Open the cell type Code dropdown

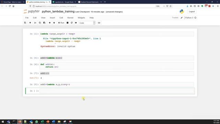87,23
